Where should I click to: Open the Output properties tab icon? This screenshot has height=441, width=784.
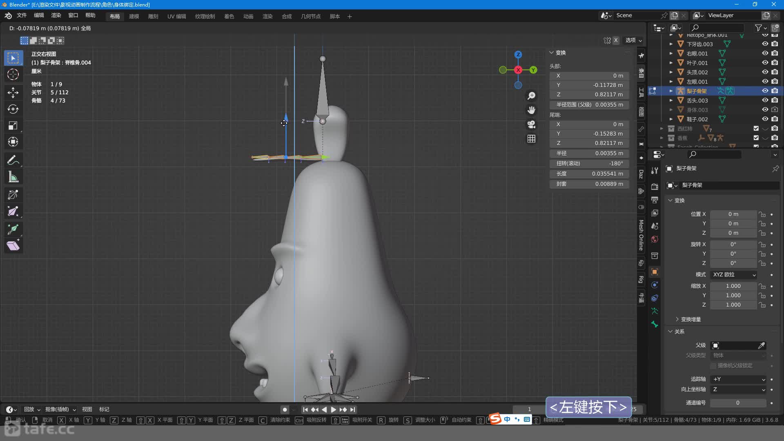click(x=655, y=200)
